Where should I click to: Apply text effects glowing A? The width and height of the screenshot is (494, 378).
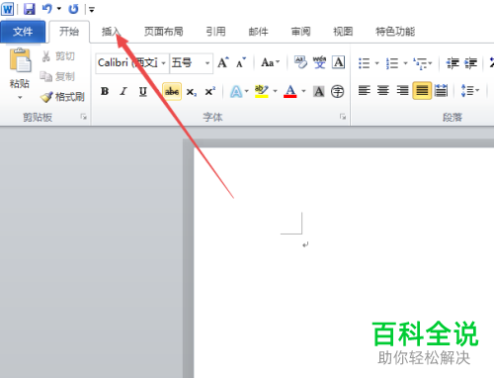[x=236, y=92]
